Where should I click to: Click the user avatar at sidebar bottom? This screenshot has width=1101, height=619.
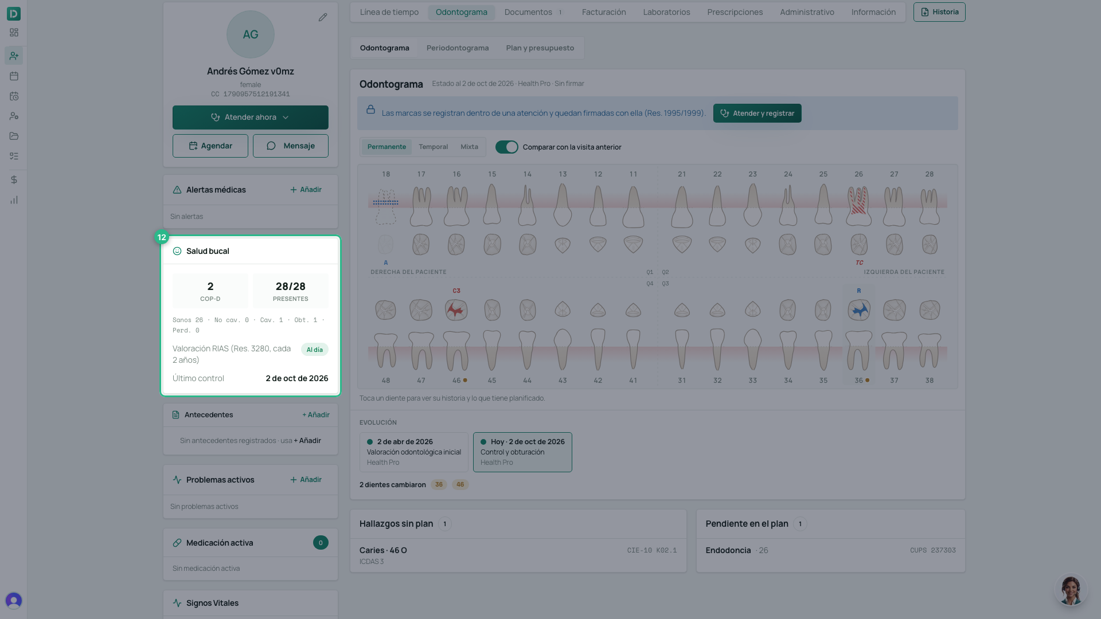(x=14, y=600)
